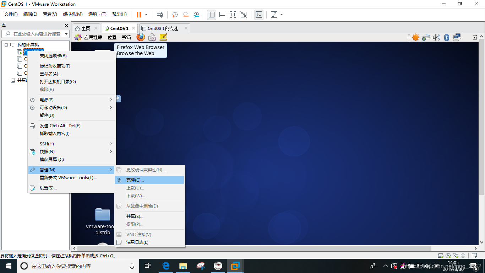Choose 发送 Ctrl+Alt+Del(E) menu item
Image resolution: width=485 pixels, height=273 pixels.
coord(72,126)
